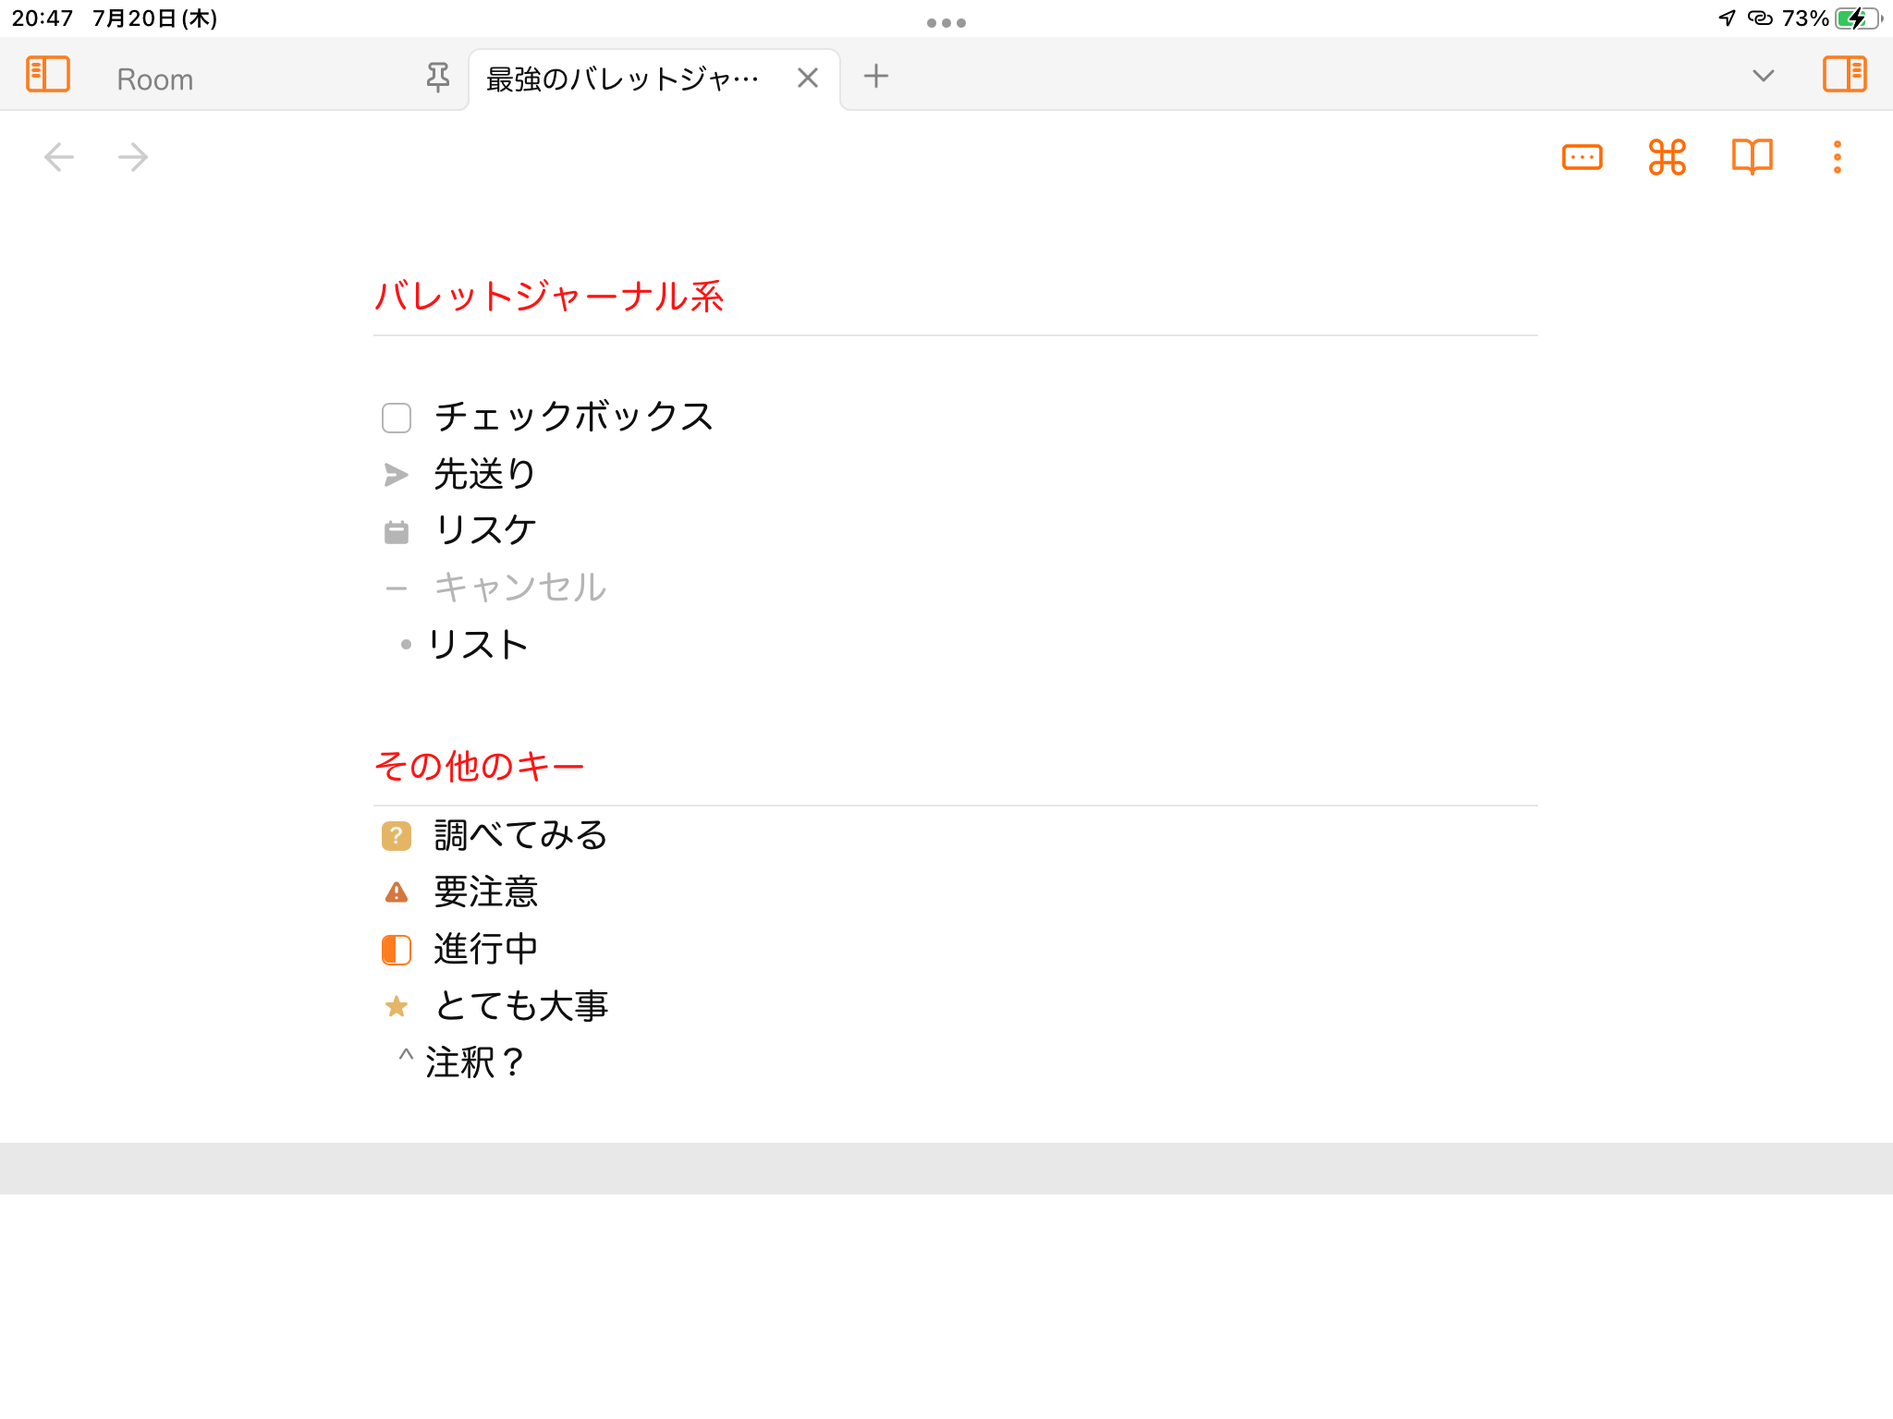This screenshot has width=1893, height=1419.
Task: Open the command palette icon
Action: [1667, 157]
